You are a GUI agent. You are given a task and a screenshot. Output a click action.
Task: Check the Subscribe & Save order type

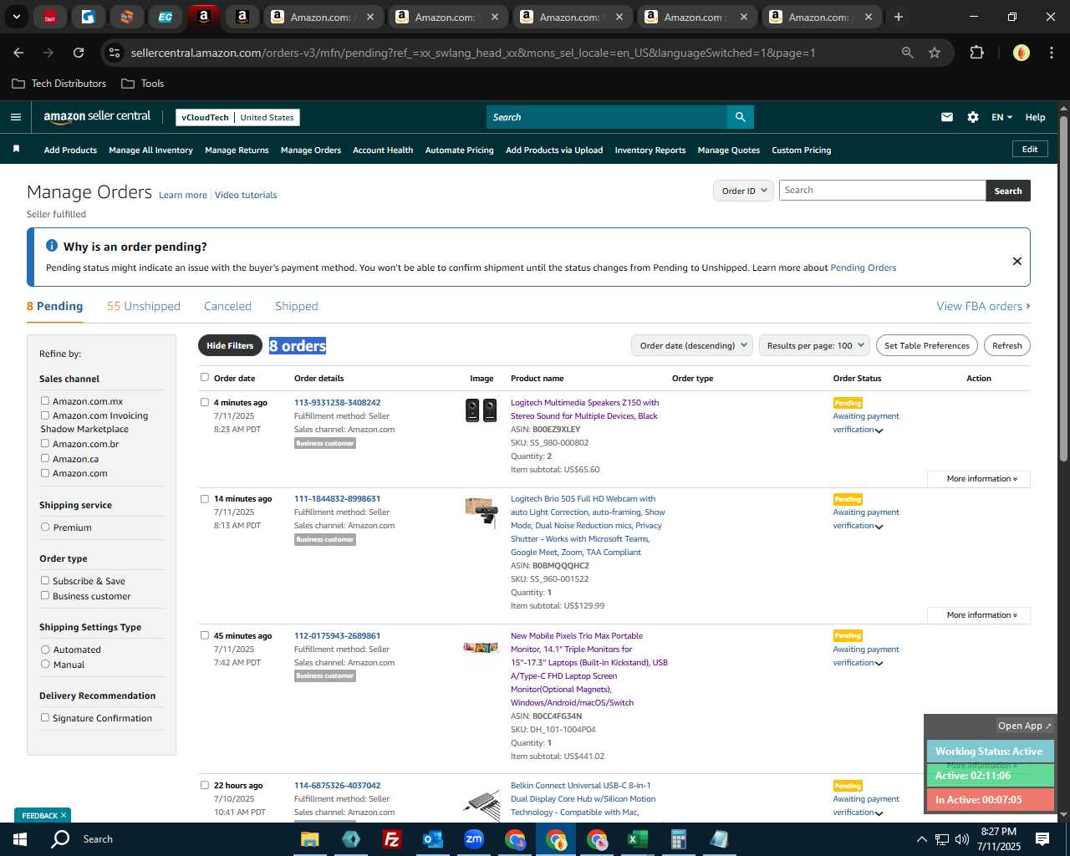(45, 580)
